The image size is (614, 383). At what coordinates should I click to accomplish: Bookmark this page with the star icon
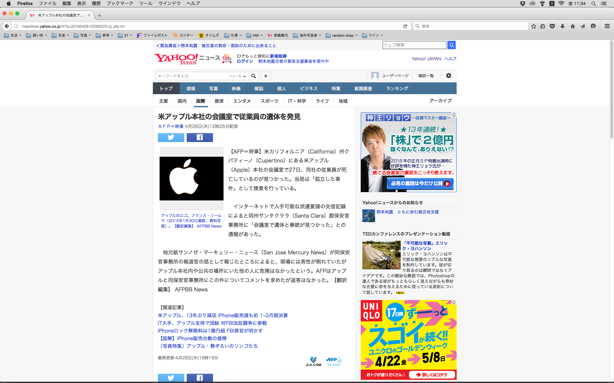[533, 26]
